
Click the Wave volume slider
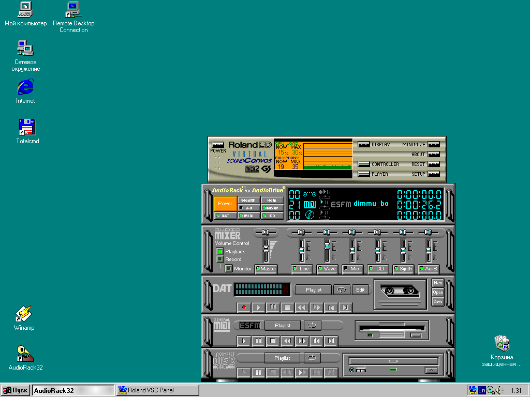(327, 247)
